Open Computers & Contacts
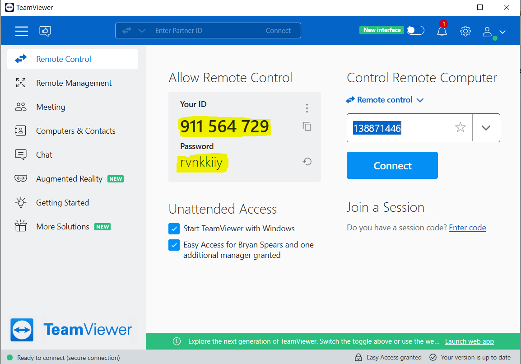Viewport: 521px width, 364px height. pyautogui.click(x=72, y=131)
